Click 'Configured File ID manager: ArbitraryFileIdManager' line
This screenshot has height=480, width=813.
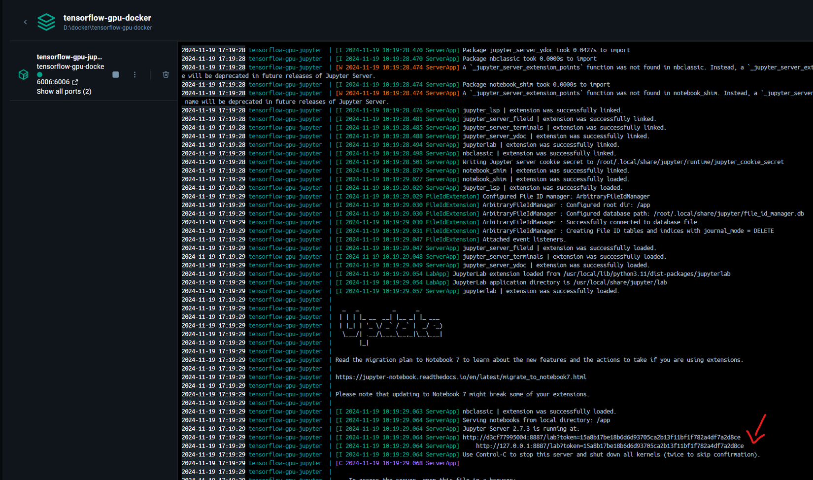(x=566, y=197)
